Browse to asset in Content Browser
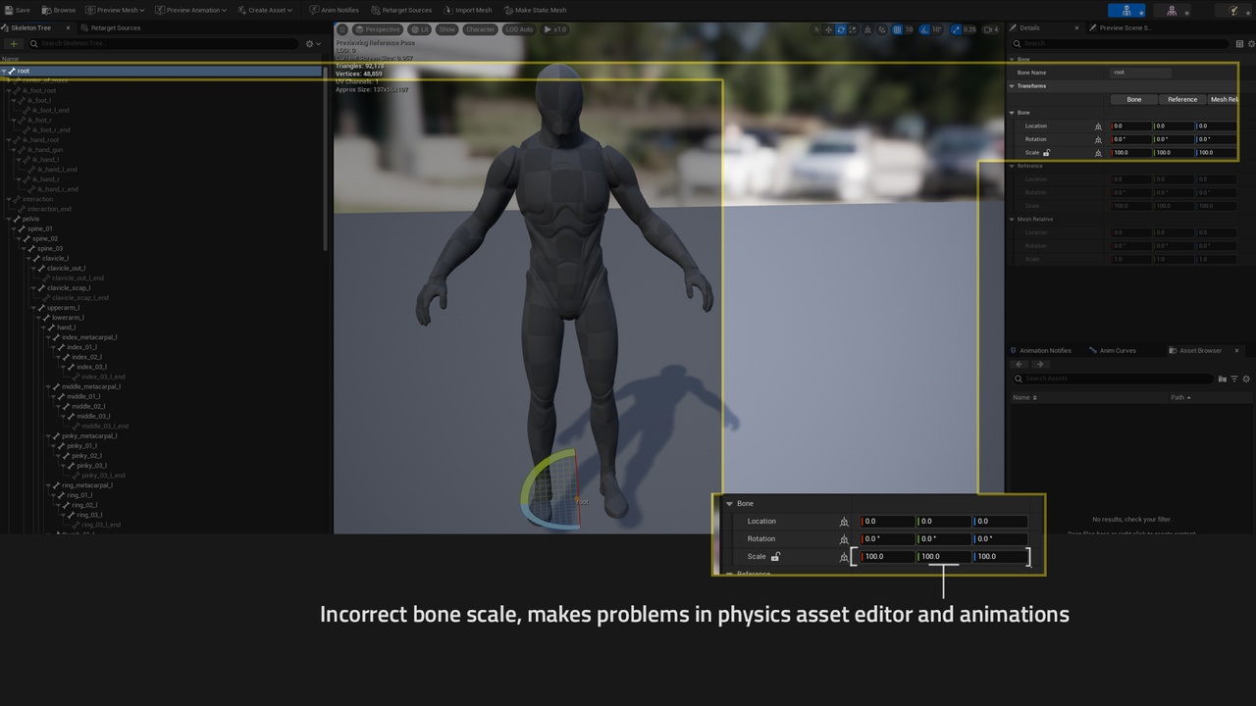The width and height of the screenshot is (1256, 706). (x=58, y=10)
